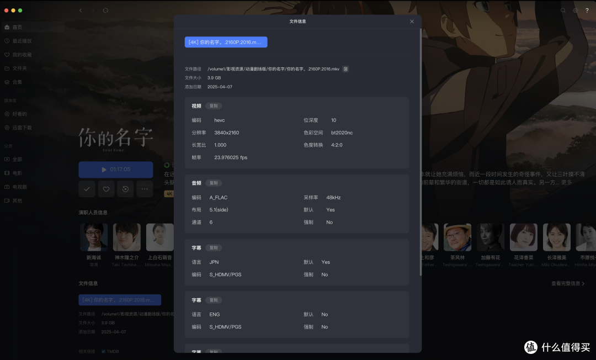
Task: Mark movie as watched with checkmark button
Action: [87, 189]
